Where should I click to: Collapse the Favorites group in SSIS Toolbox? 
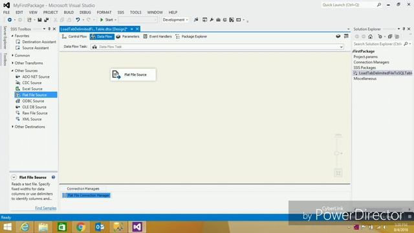coord(12,36)
